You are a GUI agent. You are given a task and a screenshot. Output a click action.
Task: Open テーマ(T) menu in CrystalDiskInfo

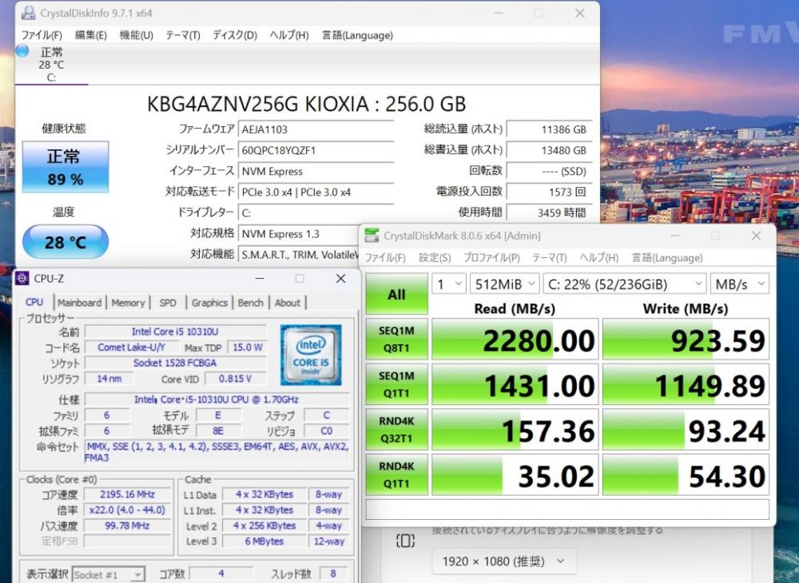[x=182, y=35]
